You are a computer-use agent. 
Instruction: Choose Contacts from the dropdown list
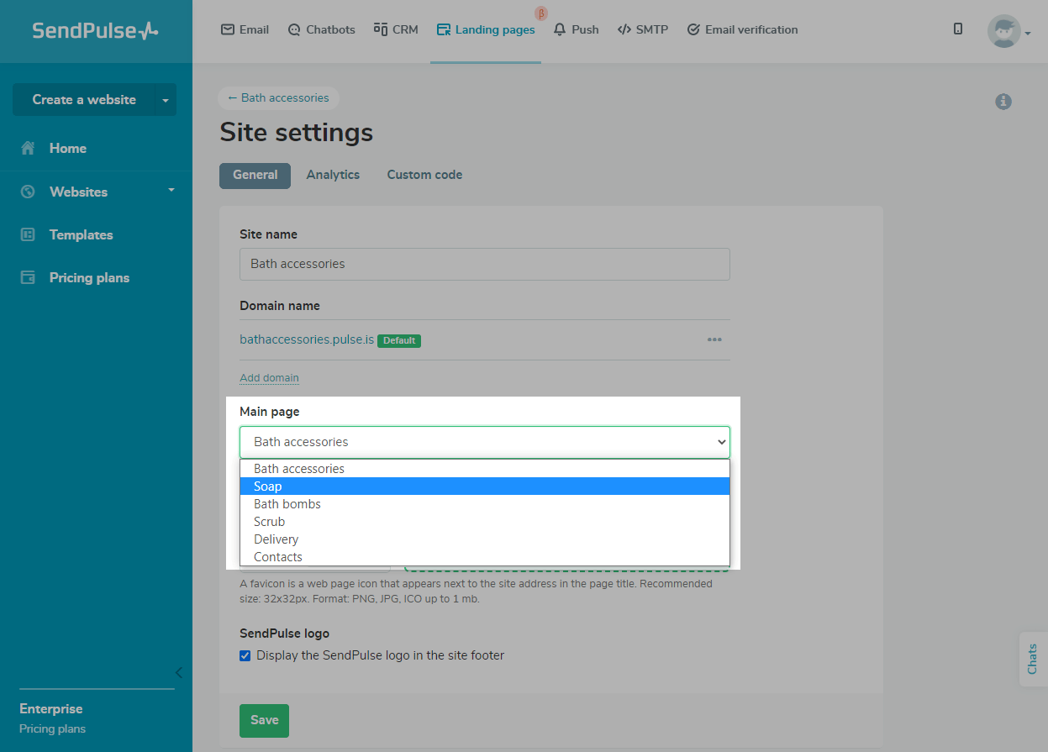(485, 557)
